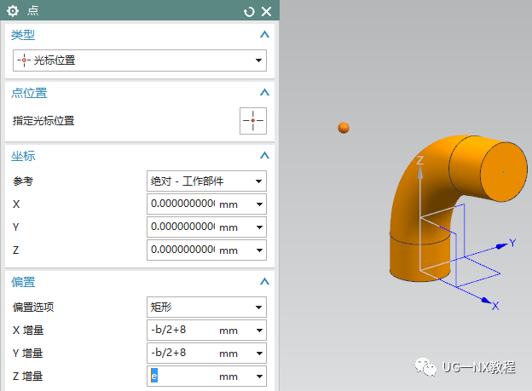This screenshot has height=391, width=532.
Task: Open the Z 增量 options arrow
Action: [259, 377]
